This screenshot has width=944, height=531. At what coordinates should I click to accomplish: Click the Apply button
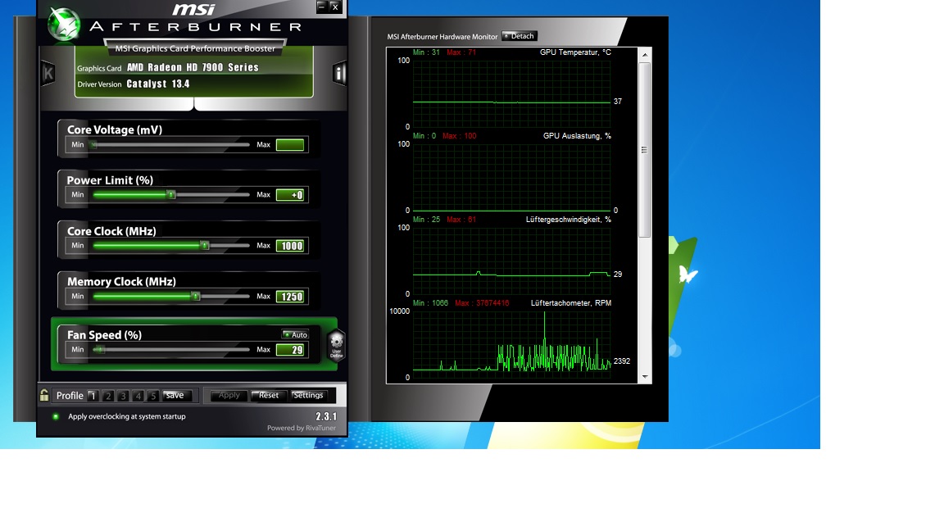pyautogui.click(x=229, y=396)
